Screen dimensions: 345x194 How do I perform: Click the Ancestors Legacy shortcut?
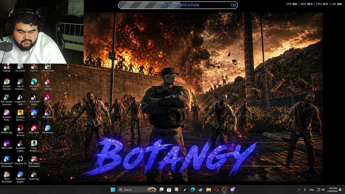pyautogui.click(x=20, y=146)
